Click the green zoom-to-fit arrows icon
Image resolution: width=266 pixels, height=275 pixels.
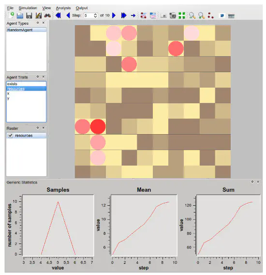coord(182,15)
